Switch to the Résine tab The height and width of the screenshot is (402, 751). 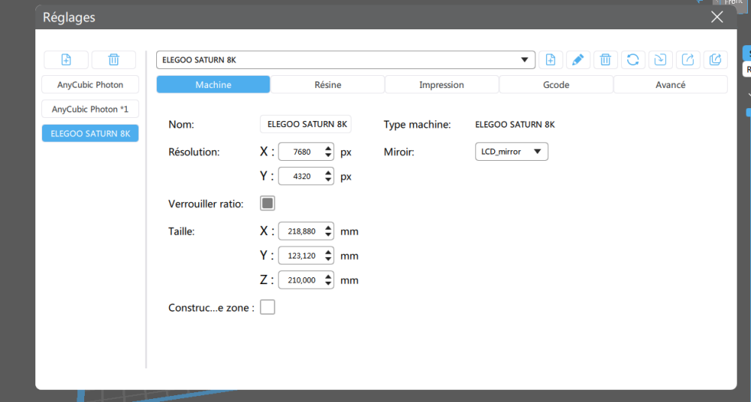coord(327,84)
